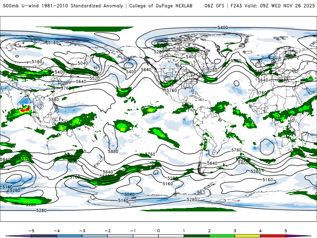
Task: Click the positive "2" legend tick label
Action: tap(209, 231)
